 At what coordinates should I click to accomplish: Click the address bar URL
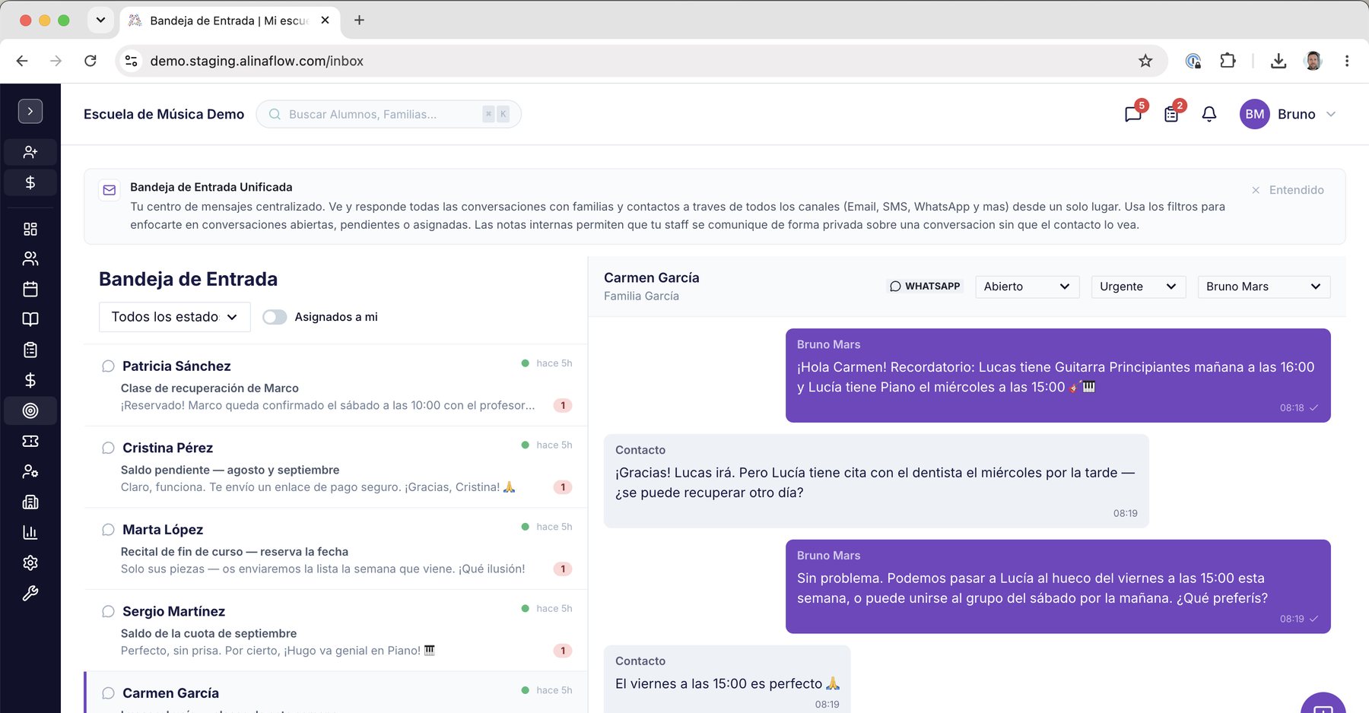click(x=257, y=61)
